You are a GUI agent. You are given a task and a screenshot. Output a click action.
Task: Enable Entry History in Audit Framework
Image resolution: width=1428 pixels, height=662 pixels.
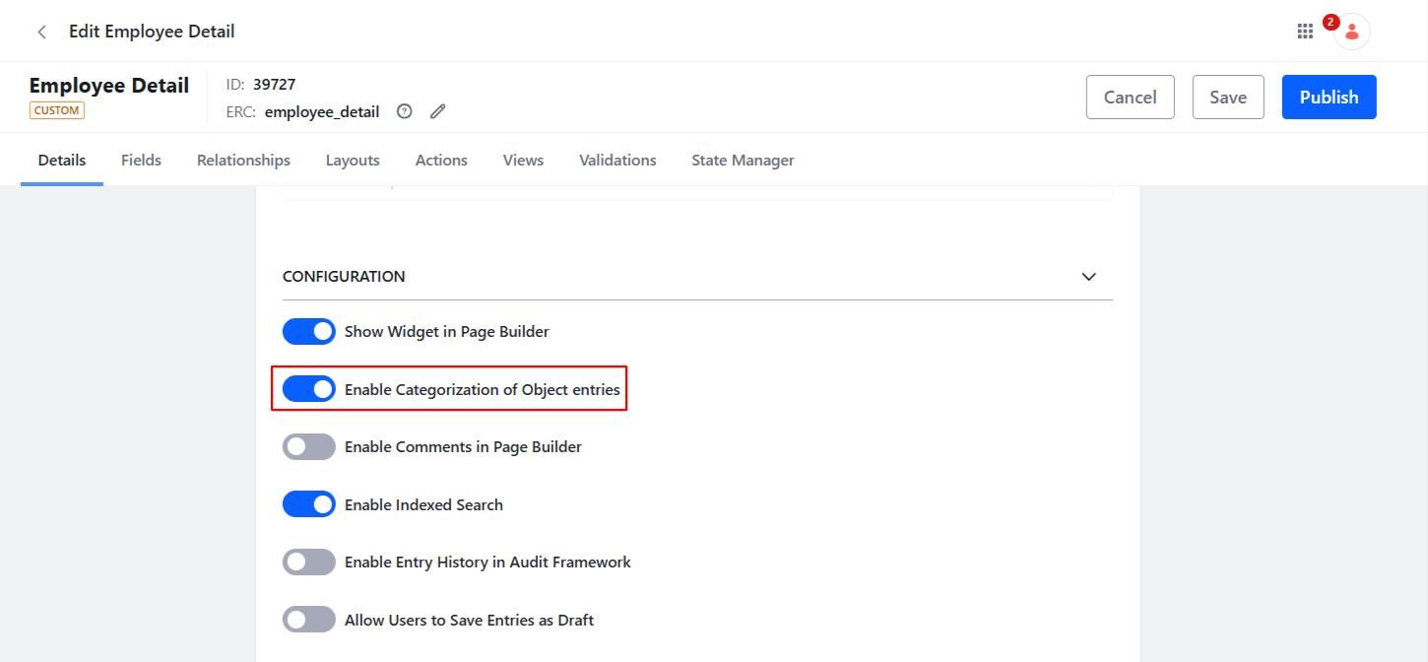309,563
